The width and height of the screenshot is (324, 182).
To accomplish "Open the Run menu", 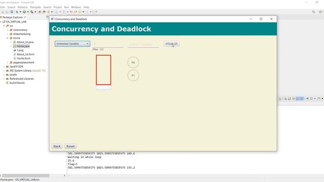I will coord(66,7).
